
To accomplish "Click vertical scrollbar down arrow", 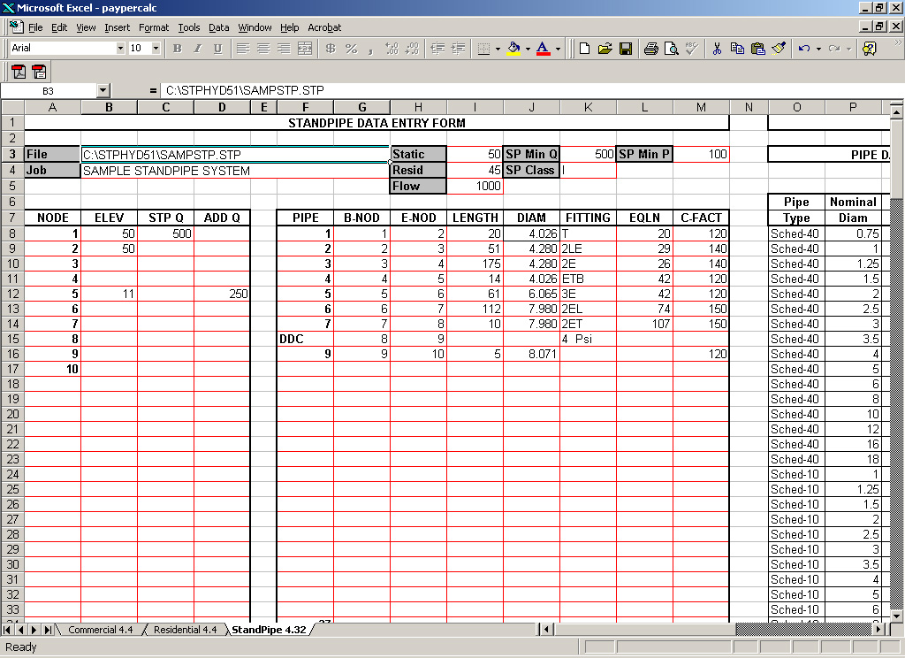I will [x=896, y=616].
